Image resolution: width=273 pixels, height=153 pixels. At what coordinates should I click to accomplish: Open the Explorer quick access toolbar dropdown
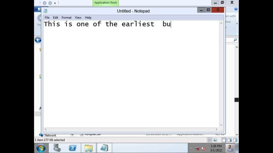click(55, 3)
